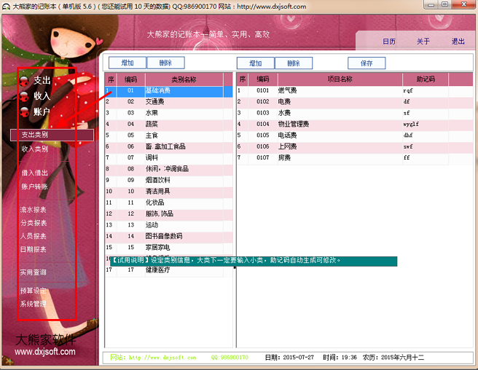
Task: Select the 房费 project row
Action: [x=355, y=158]
